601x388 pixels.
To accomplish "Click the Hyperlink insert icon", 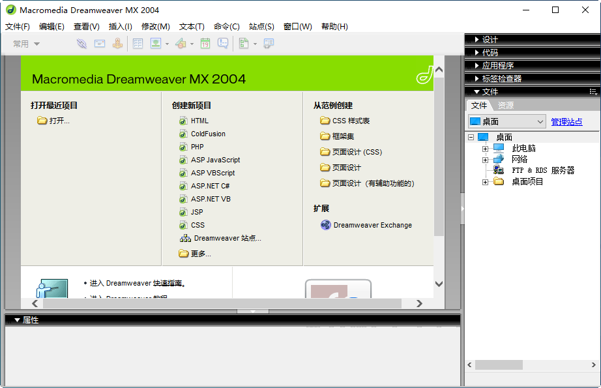I will [81, 43].
